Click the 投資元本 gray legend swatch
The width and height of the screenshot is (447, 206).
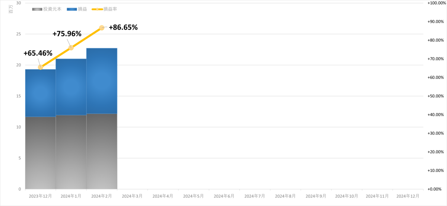coord(37,9)
